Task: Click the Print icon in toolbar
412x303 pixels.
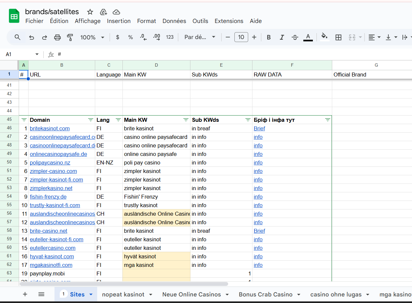Action: click(x=57, y=37)
